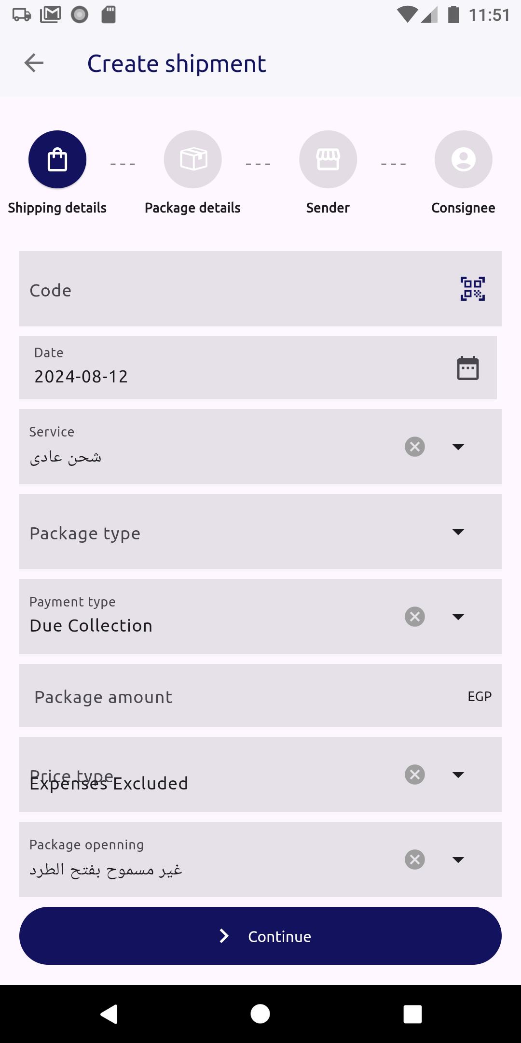Expand the Price type dropdown arrow

pos(458,775)
